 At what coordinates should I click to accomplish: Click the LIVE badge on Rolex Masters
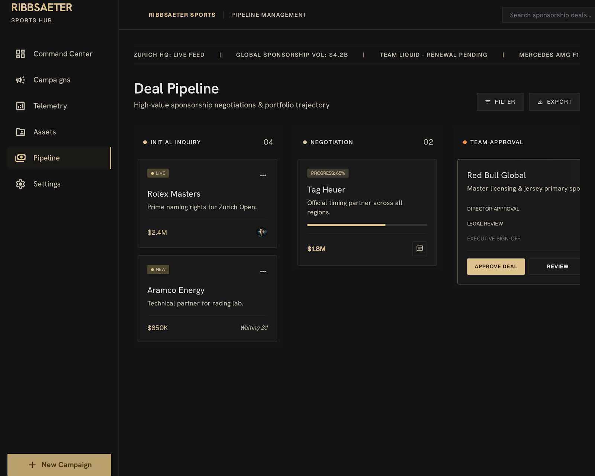(x=158, y=173)
